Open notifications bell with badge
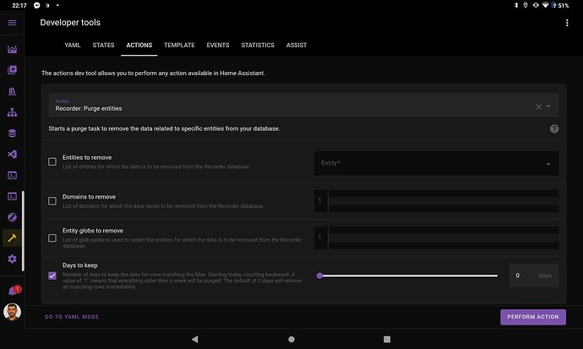 tap(14, 291)
